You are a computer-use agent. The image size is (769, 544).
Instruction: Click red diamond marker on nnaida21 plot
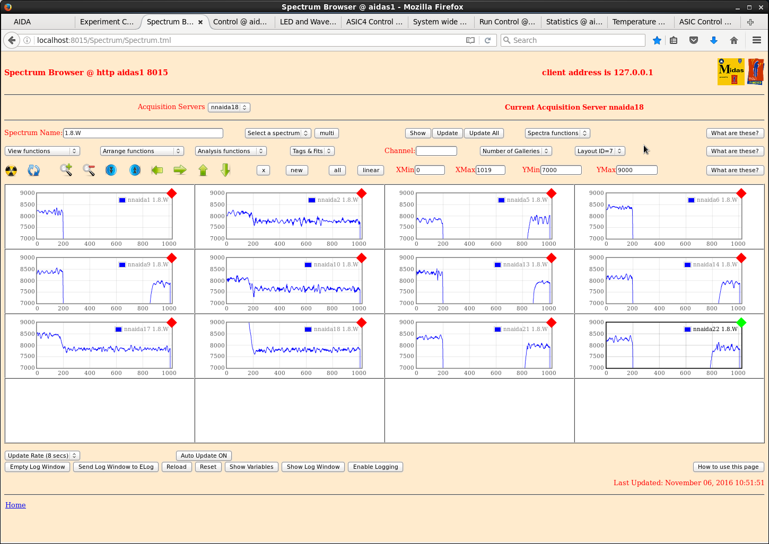click(x=552, y=323)
